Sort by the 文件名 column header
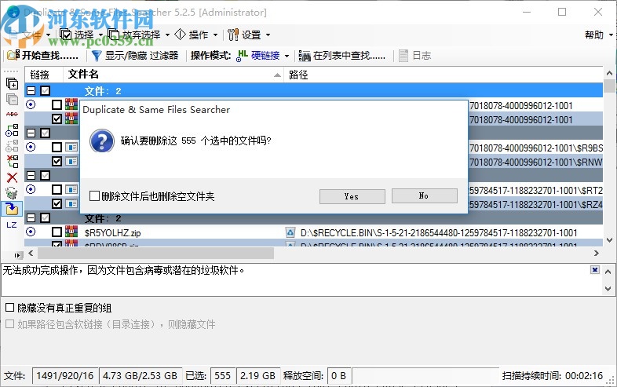The image size is (617, 387). (x=173, y=75)
